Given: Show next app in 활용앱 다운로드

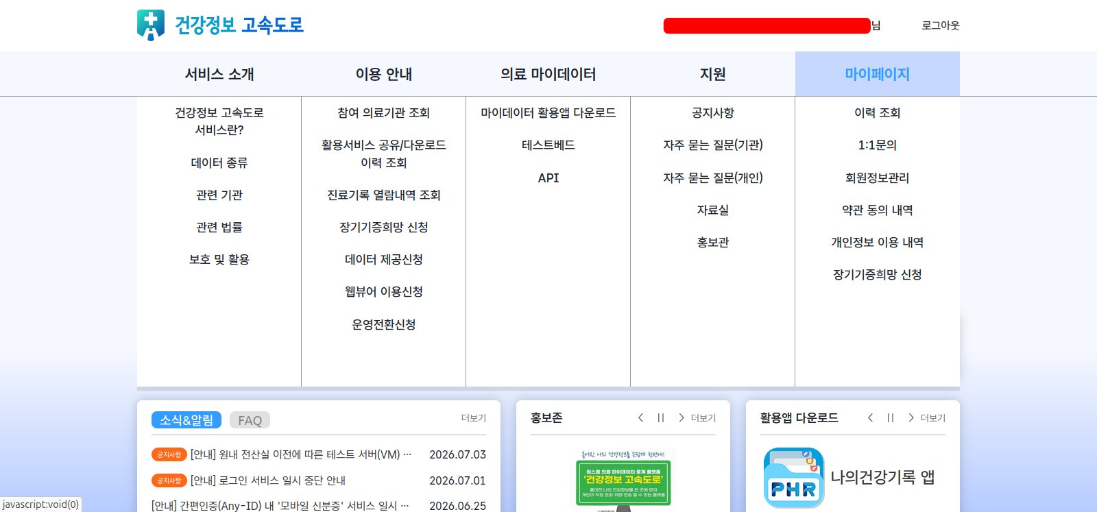Looking at the screenshot, I should [911, 417].
